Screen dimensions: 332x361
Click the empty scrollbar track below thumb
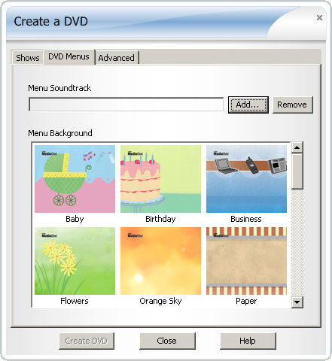pos(297,243)
